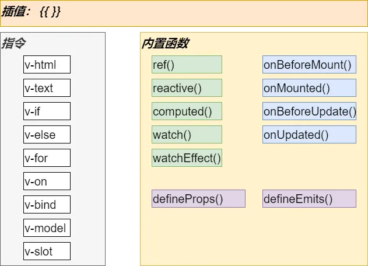368x266 pixels.
Task: Select the onBeforeMount() lifecycle box
Action: pyautogui.click(x=309, y=65)
